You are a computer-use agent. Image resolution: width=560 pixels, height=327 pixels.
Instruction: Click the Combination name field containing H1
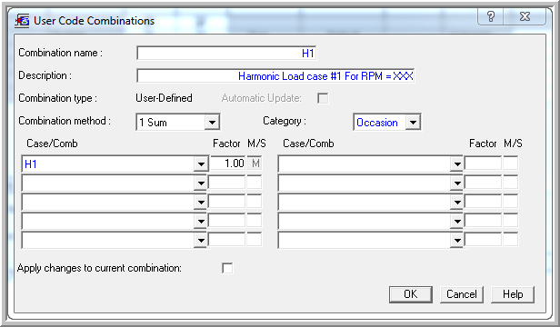coord(226,54)
